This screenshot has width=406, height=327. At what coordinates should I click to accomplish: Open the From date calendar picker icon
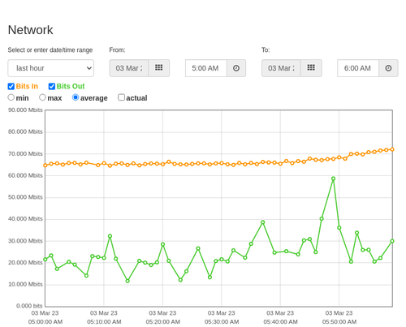[159, 68]
